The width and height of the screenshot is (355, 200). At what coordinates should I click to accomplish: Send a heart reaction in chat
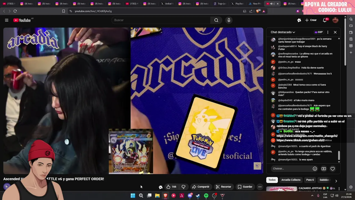tap(333, 169)
